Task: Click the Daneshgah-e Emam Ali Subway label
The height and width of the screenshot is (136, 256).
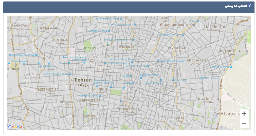Action: coord(104,81)
